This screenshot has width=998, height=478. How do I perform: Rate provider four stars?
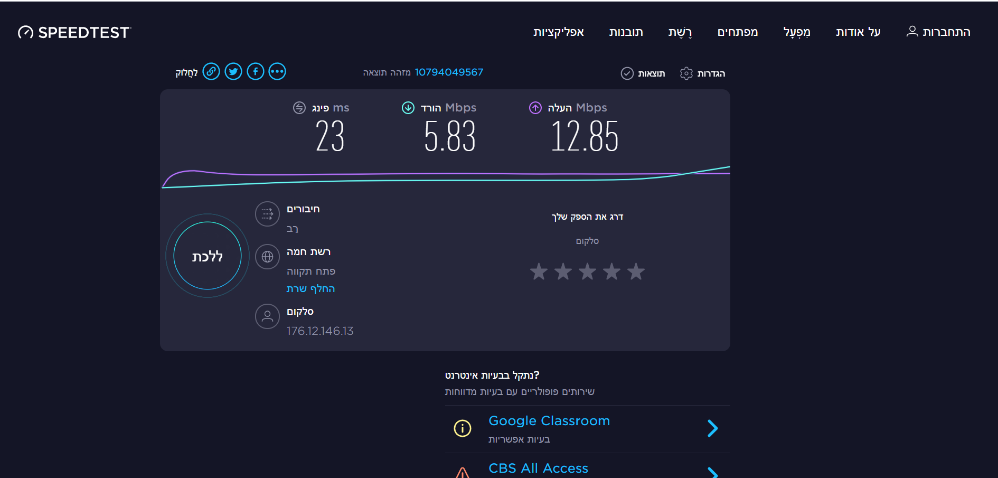(612, 271)
